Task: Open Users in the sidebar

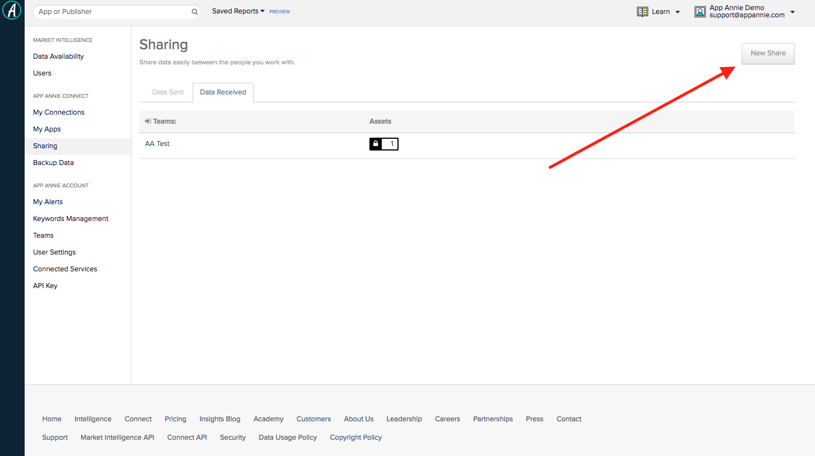Action: click(42, 73)
